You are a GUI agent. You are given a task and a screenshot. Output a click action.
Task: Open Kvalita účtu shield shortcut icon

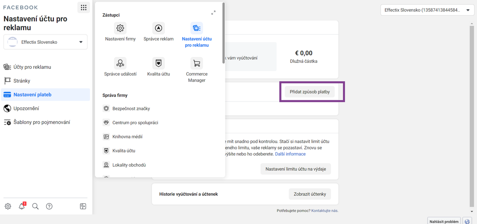(159, 63)
